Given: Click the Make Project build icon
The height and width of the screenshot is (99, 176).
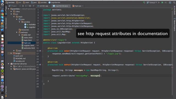Looking at the screenshot, I should pyautogui.click(x=144, y=2).
